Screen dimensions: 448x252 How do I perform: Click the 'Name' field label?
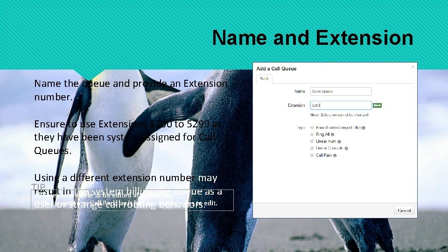(300, 91)
